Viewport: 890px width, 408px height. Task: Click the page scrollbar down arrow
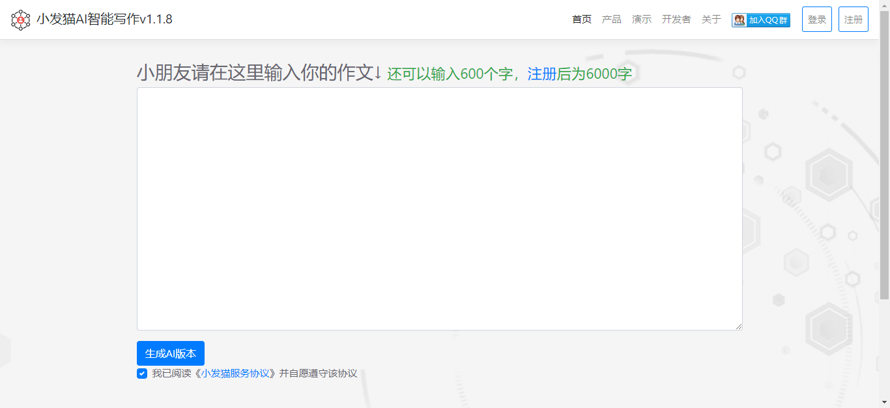pos(884,403)
